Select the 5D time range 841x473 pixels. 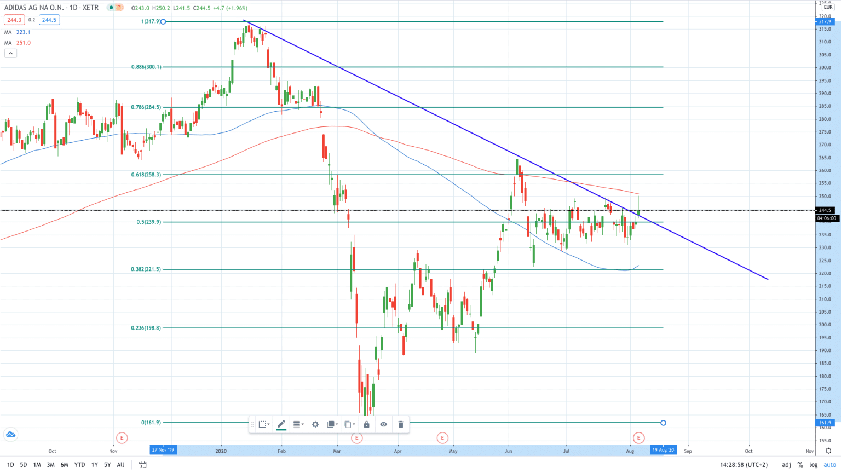click(x=24, y=465)
